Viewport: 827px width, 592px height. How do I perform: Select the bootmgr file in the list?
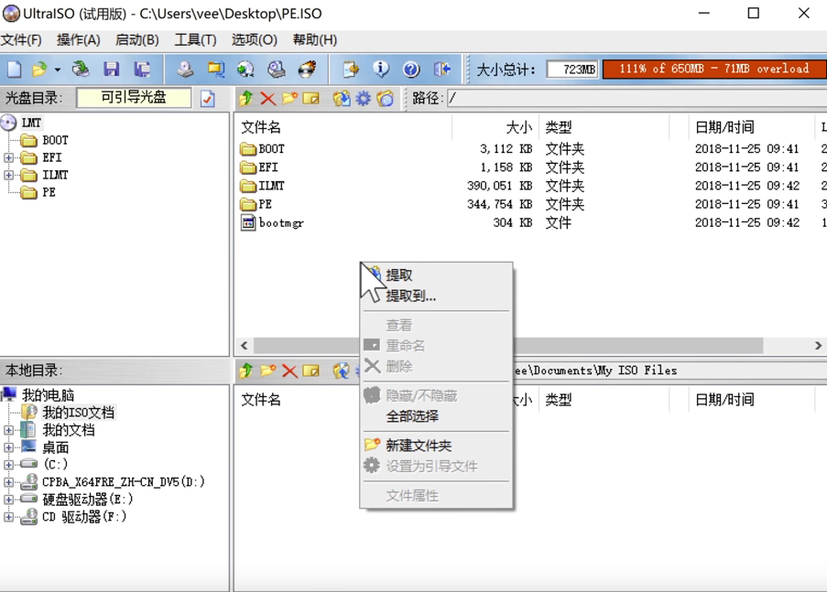(281, 223)
